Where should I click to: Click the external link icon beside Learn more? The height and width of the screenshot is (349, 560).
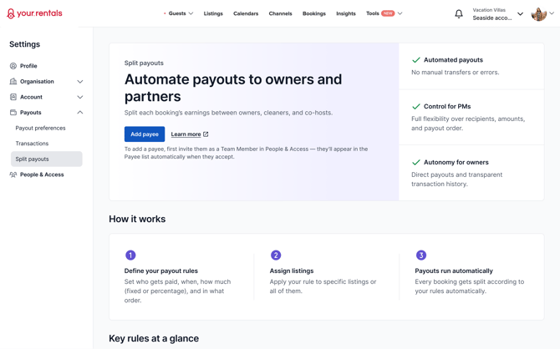coord(206,134)
